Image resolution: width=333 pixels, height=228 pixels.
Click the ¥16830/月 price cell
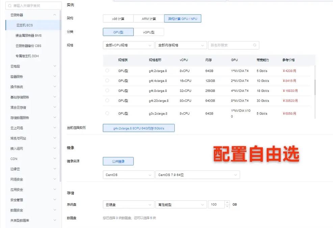tap(290, 91)
